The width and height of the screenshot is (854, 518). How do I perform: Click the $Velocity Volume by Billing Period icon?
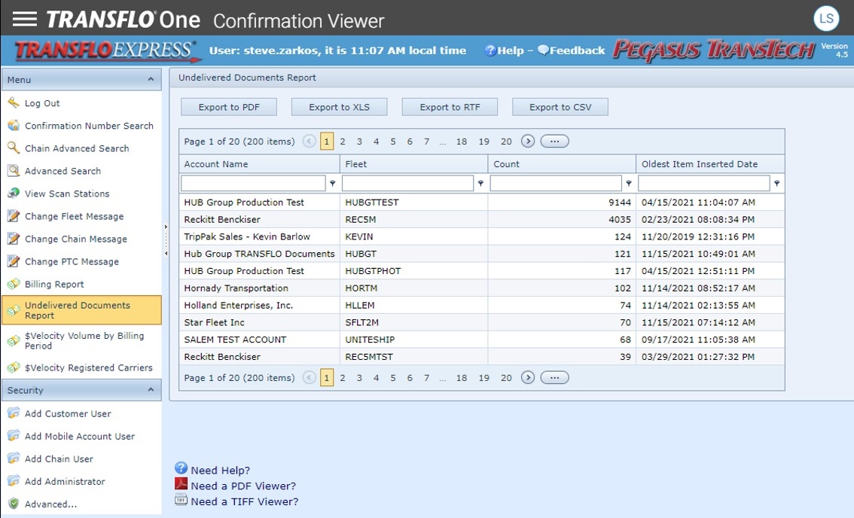(14, 341)
